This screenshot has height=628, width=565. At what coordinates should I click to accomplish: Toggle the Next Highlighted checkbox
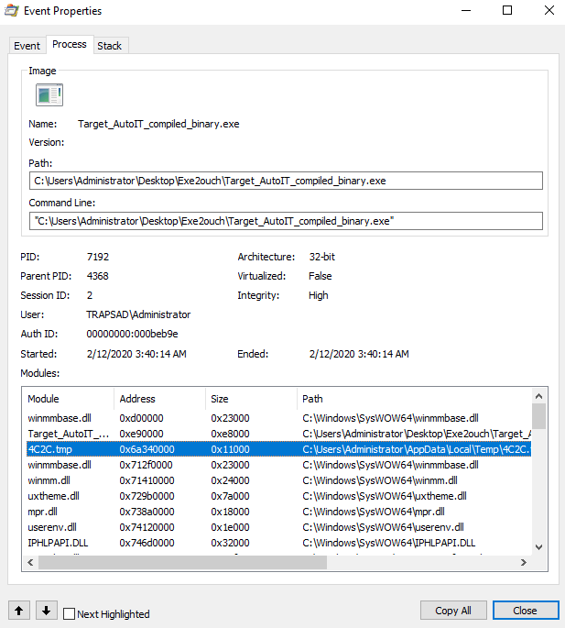tap(70, 614)
